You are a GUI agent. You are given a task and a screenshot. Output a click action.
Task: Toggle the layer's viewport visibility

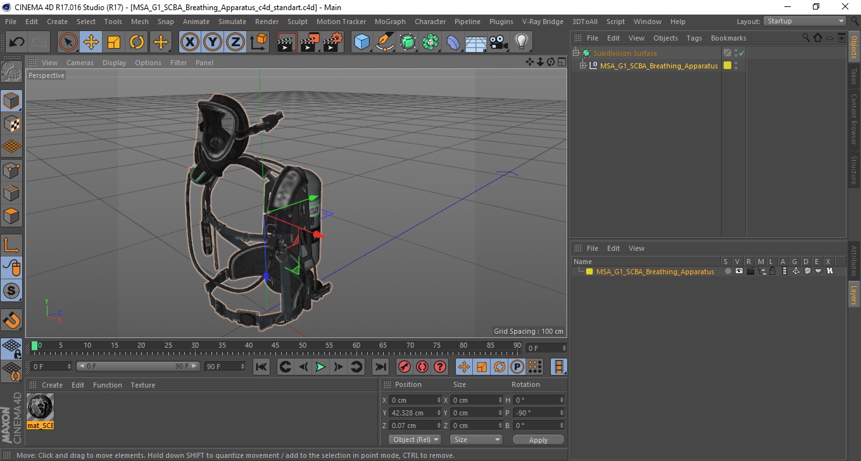(739, 271)
